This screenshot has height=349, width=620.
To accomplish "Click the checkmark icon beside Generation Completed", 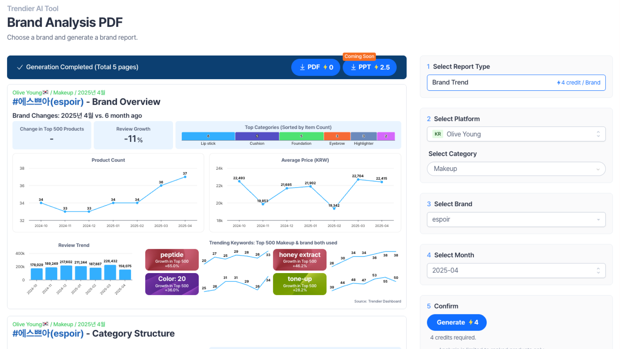I will tap(20, 67).
